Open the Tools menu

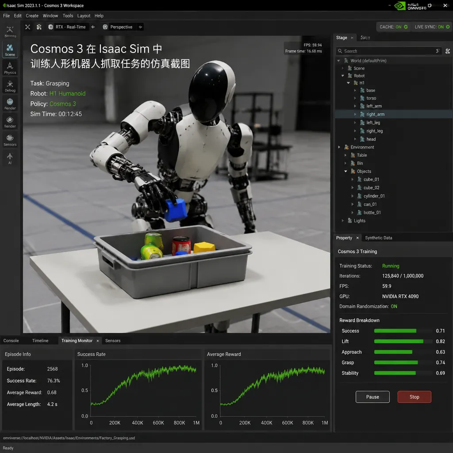pyautogui.click(x=68, y=15)
